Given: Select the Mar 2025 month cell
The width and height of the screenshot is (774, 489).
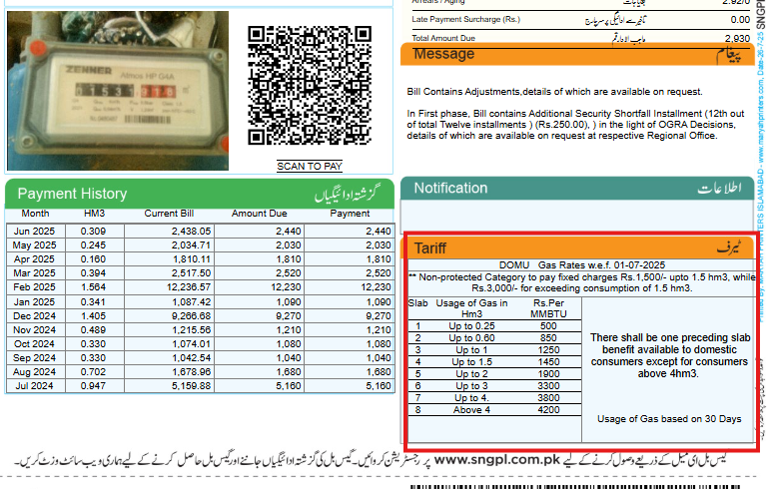Looking at the screenshot, I should 35,272.
